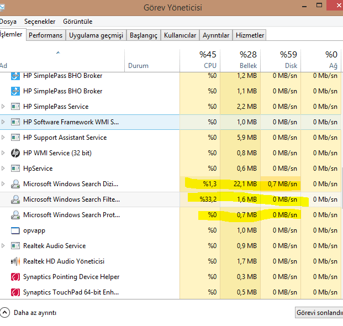The width and height of the screenshot is (343, 326).
Task: Click the %33,2 CPU value cell
Action: 200,199
